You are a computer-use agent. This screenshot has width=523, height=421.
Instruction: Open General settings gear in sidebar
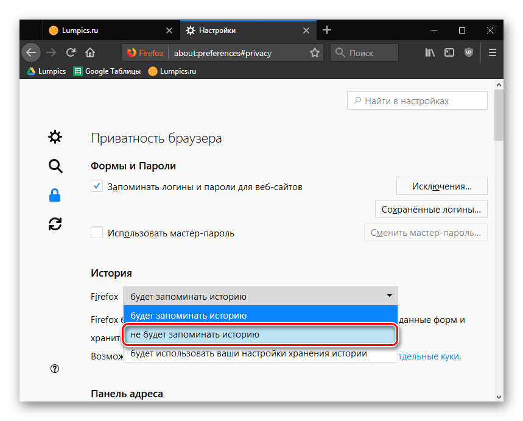pyautogui.click(x=55, y=137)
